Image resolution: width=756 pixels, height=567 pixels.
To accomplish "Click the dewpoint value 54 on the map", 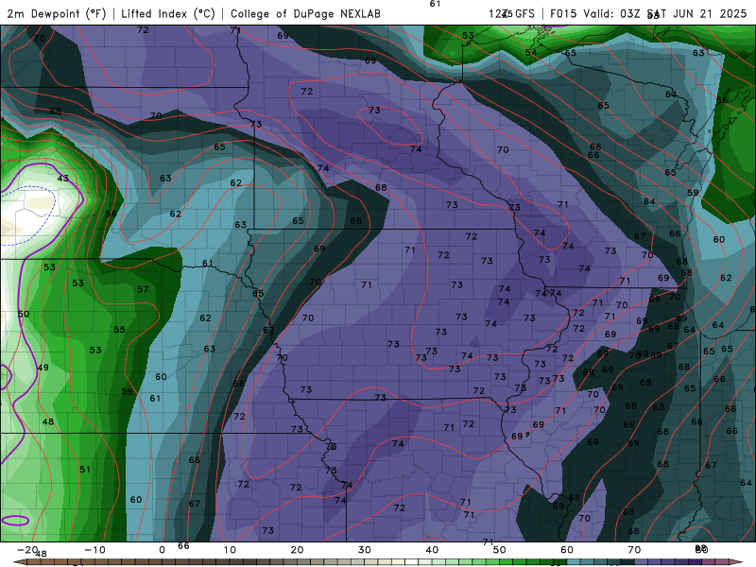I will [x=531, y=53].
